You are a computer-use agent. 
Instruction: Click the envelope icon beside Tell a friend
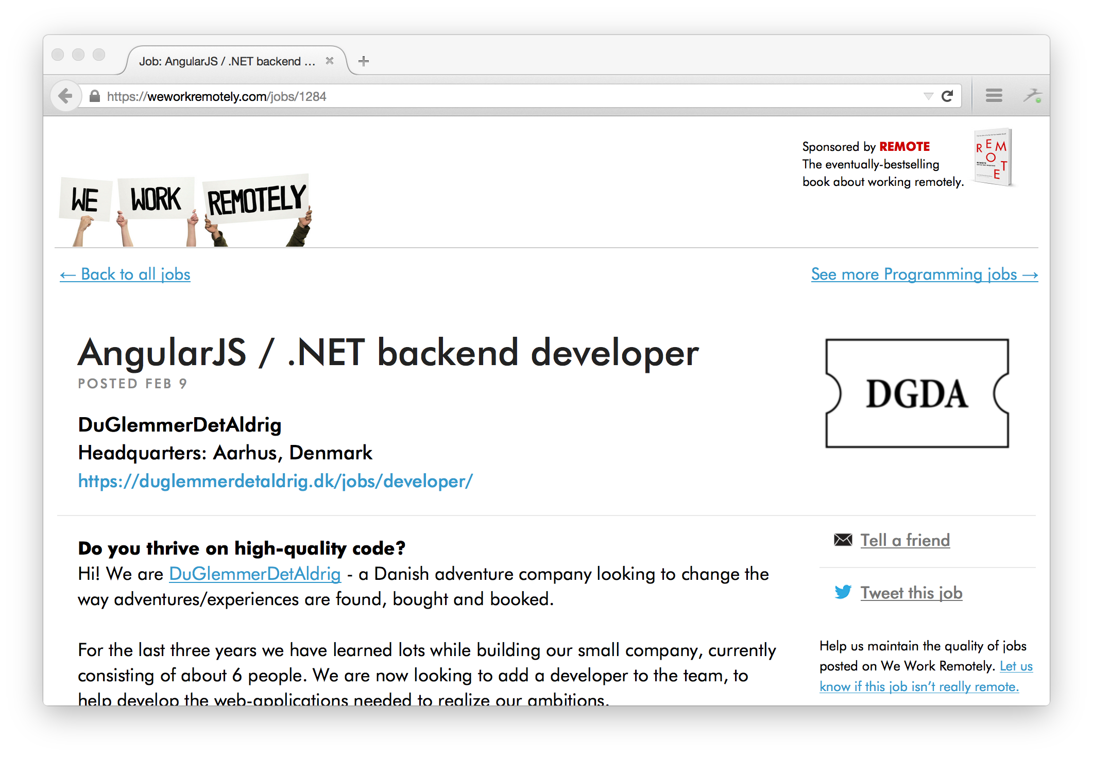[843, 540]
